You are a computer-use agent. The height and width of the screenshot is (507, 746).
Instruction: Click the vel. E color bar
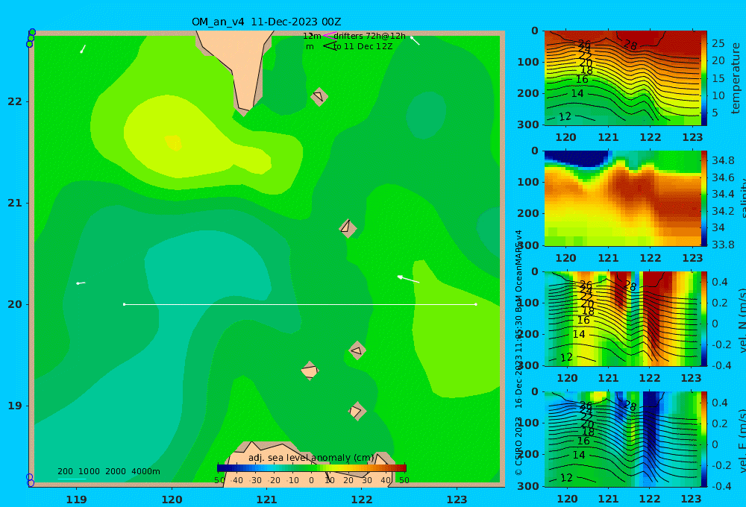704,439
